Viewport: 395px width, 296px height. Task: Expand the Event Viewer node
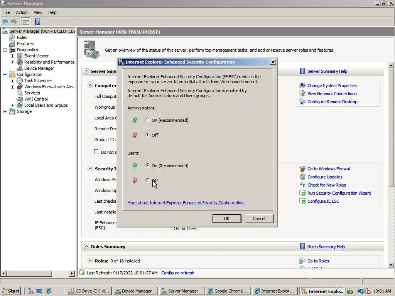point(12,56)
